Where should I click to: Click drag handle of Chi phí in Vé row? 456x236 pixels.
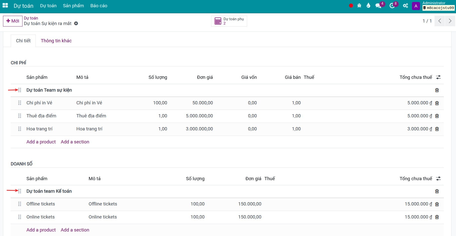coord(20,103)
